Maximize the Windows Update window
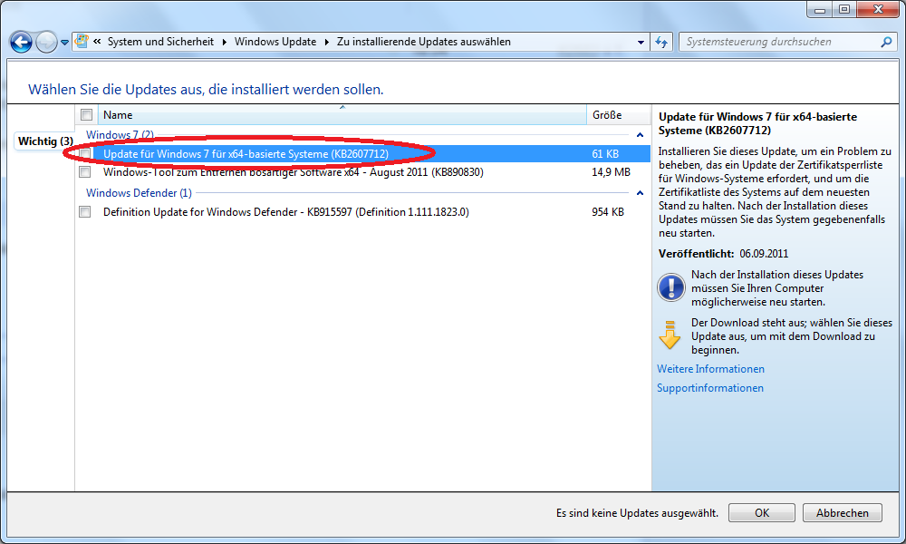Viewport: 906px width, 544px height. (844, 10)
